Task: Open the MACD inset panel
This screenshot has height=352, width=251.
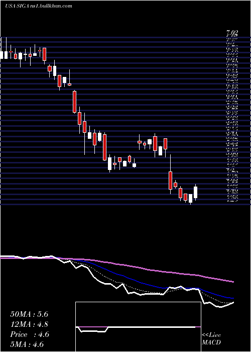Action: tap(138, 327)
